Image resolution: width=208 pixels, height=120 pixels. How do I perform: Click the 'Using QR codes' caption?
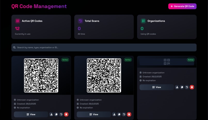148,34
